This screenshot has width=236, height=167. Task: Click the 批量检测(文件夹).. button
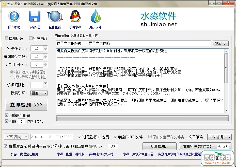pos(198,146)
